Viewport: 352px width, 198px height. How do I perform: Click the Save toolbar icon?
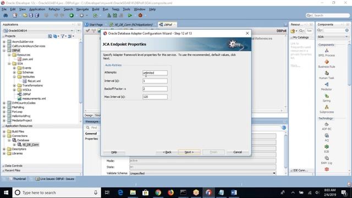pos(31,15)
